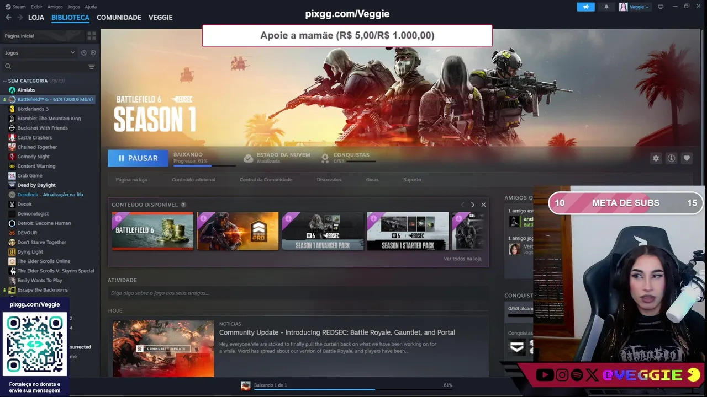Toggle library grid view icon beside Página inicial
707x397 pixels.
[92, 36]
